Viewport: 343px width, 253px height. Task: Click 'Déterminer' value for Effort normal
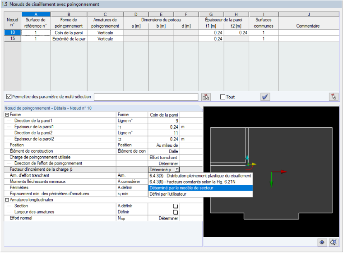164,218
